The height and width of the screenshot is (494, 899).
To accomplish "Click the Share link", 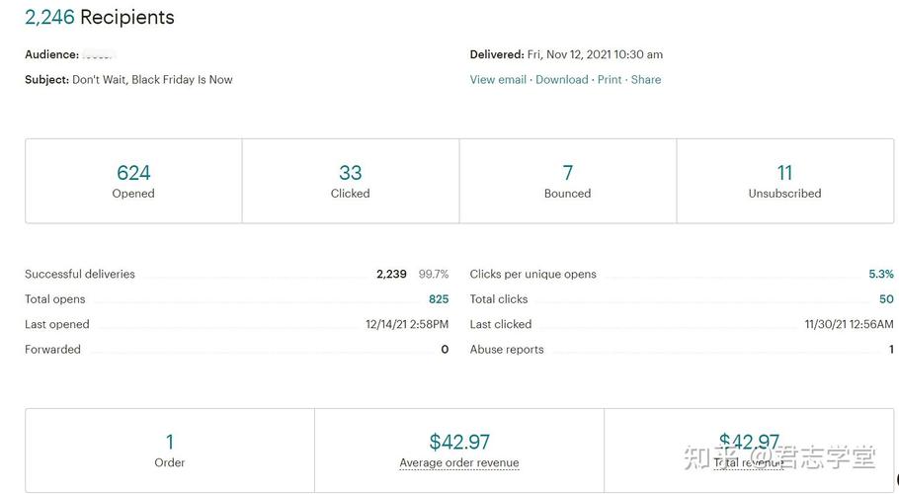I will [645, 80].
